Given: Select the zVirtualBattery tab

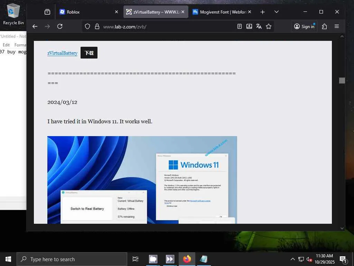Looking at the screenshot, I should pos(156,12).
